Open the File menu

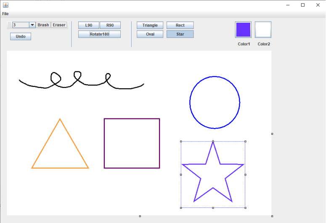coord(5,14)
